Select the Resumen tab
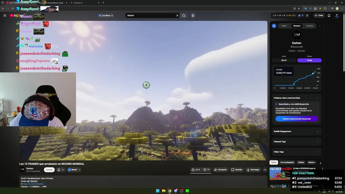The height and width of the screenshot is (194, 345). click(x=297, y=26)
